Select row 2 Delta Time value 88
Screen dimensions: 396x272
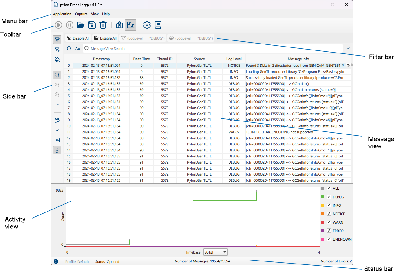click(x=141, y=78)
